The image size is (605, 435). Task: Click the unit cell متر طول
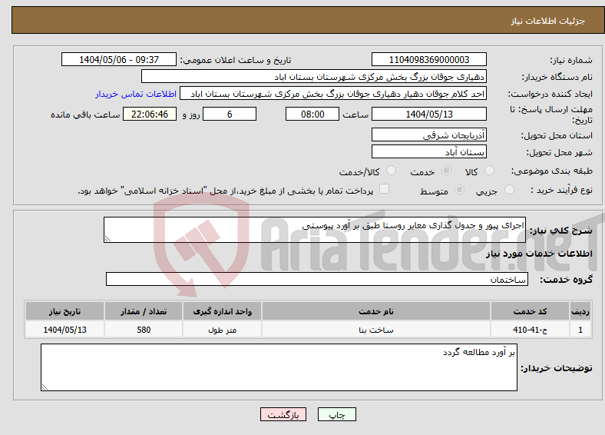coord(222,330)
